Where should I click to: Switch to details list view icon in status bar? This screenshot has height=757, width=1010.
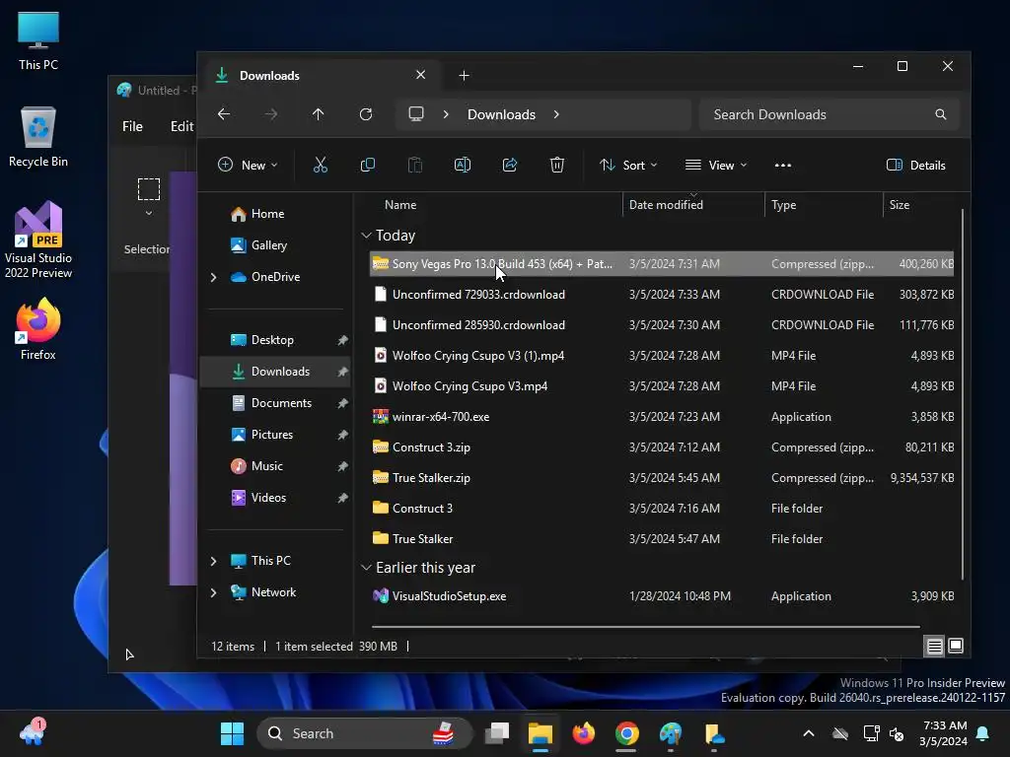pos(935,646)
